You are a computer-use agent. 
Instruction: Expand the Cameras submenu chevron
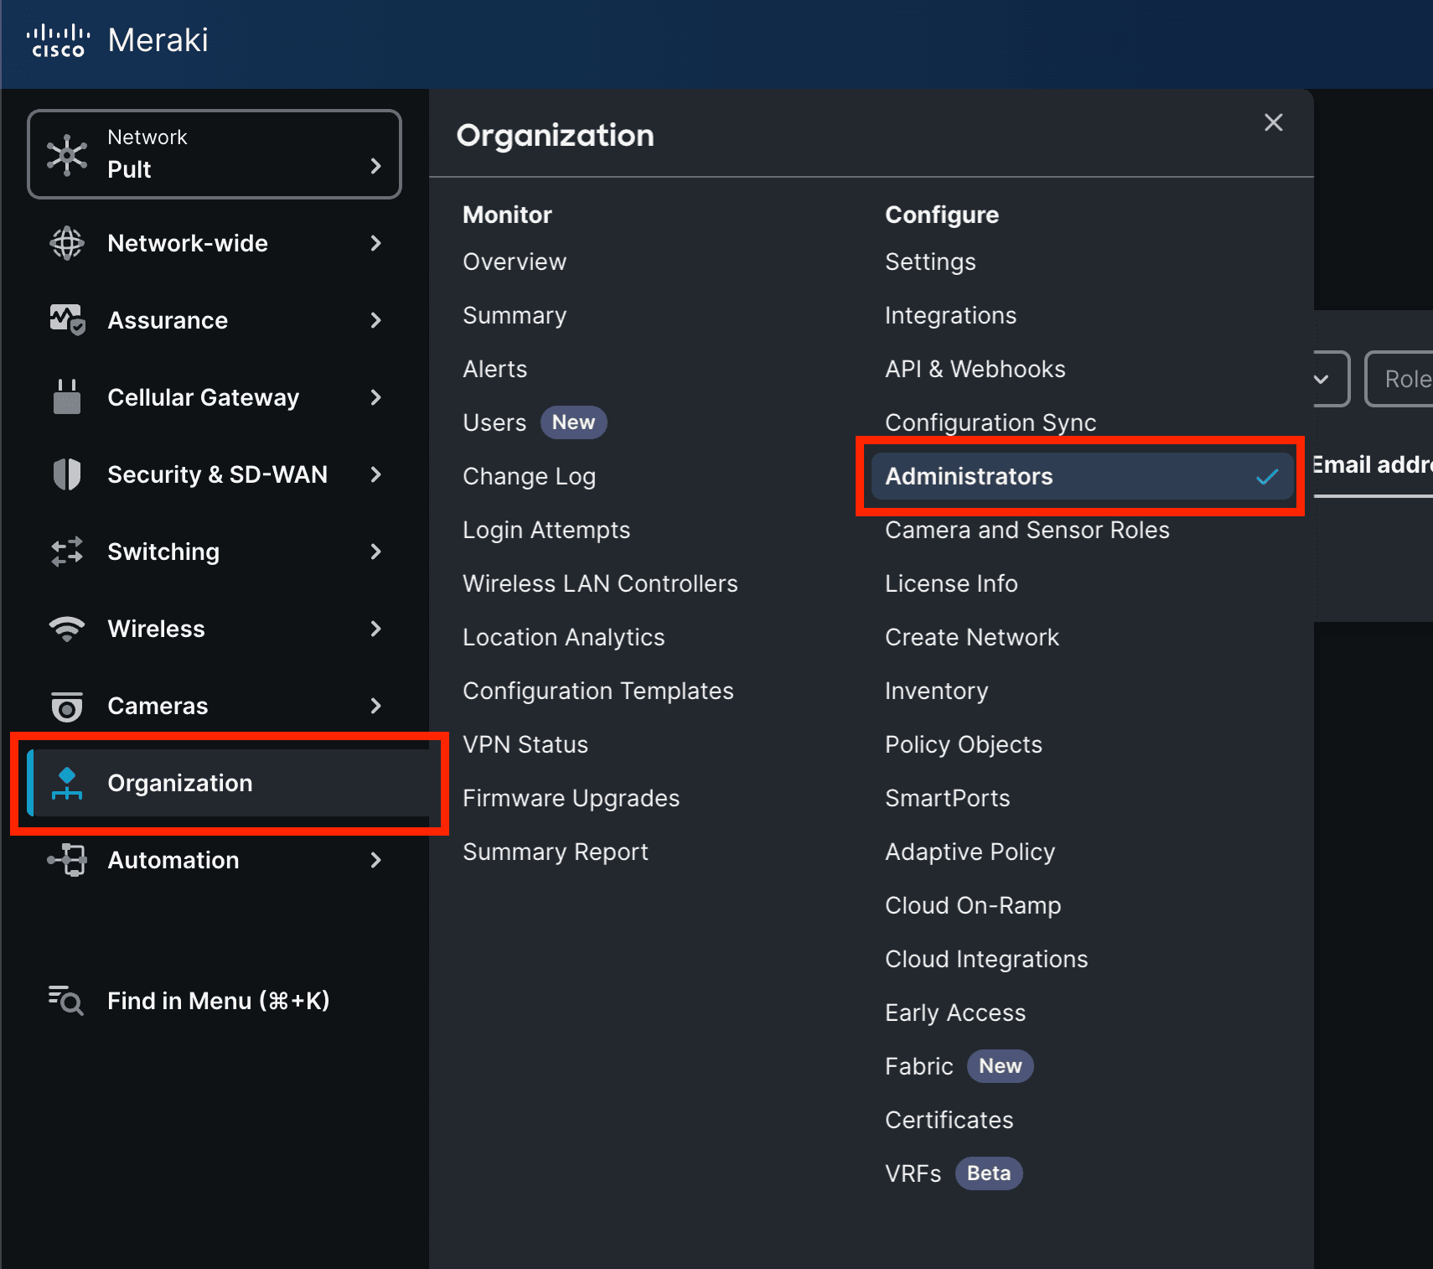(x=376, y=706)
